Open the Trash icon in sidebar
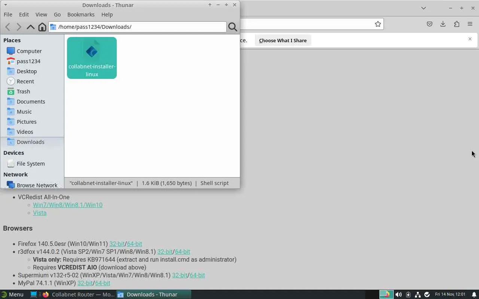 tap(11, 91)
